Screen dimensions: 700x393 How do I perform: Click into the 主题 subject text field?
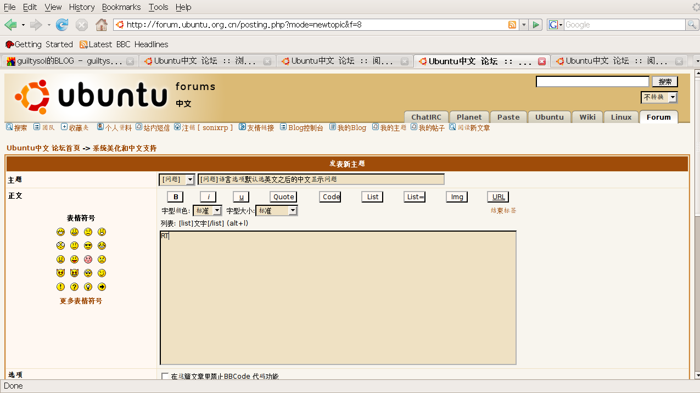(x=321, y=179)
